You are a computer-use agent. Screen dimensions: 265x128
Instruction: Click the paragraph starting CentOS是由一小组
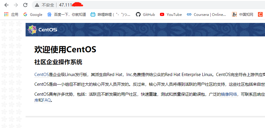pyautogui.click(x=150, y=84)
